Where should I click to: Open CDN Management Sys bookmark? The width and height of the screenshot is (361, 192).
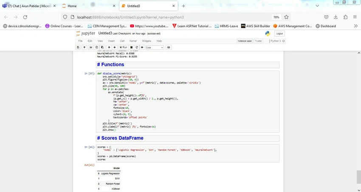[x=107, y=26]
